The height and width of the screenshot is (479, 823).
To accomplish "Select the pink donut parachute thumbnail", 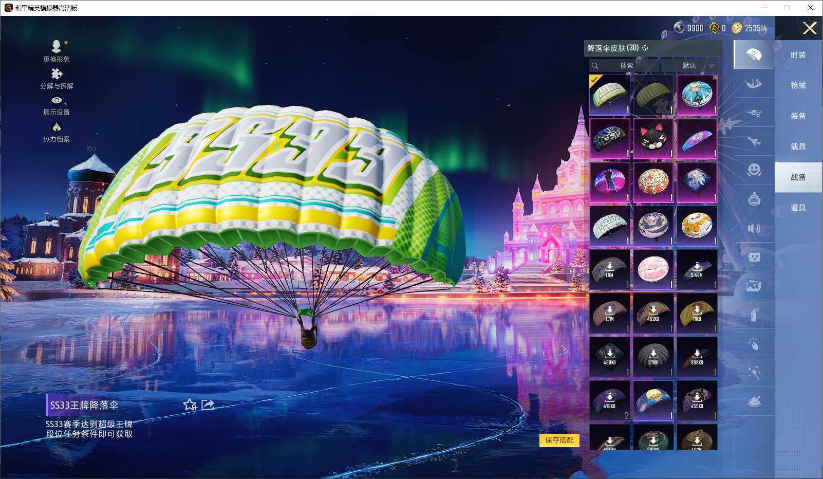I will pyautogui.click(x=653, y=270).
